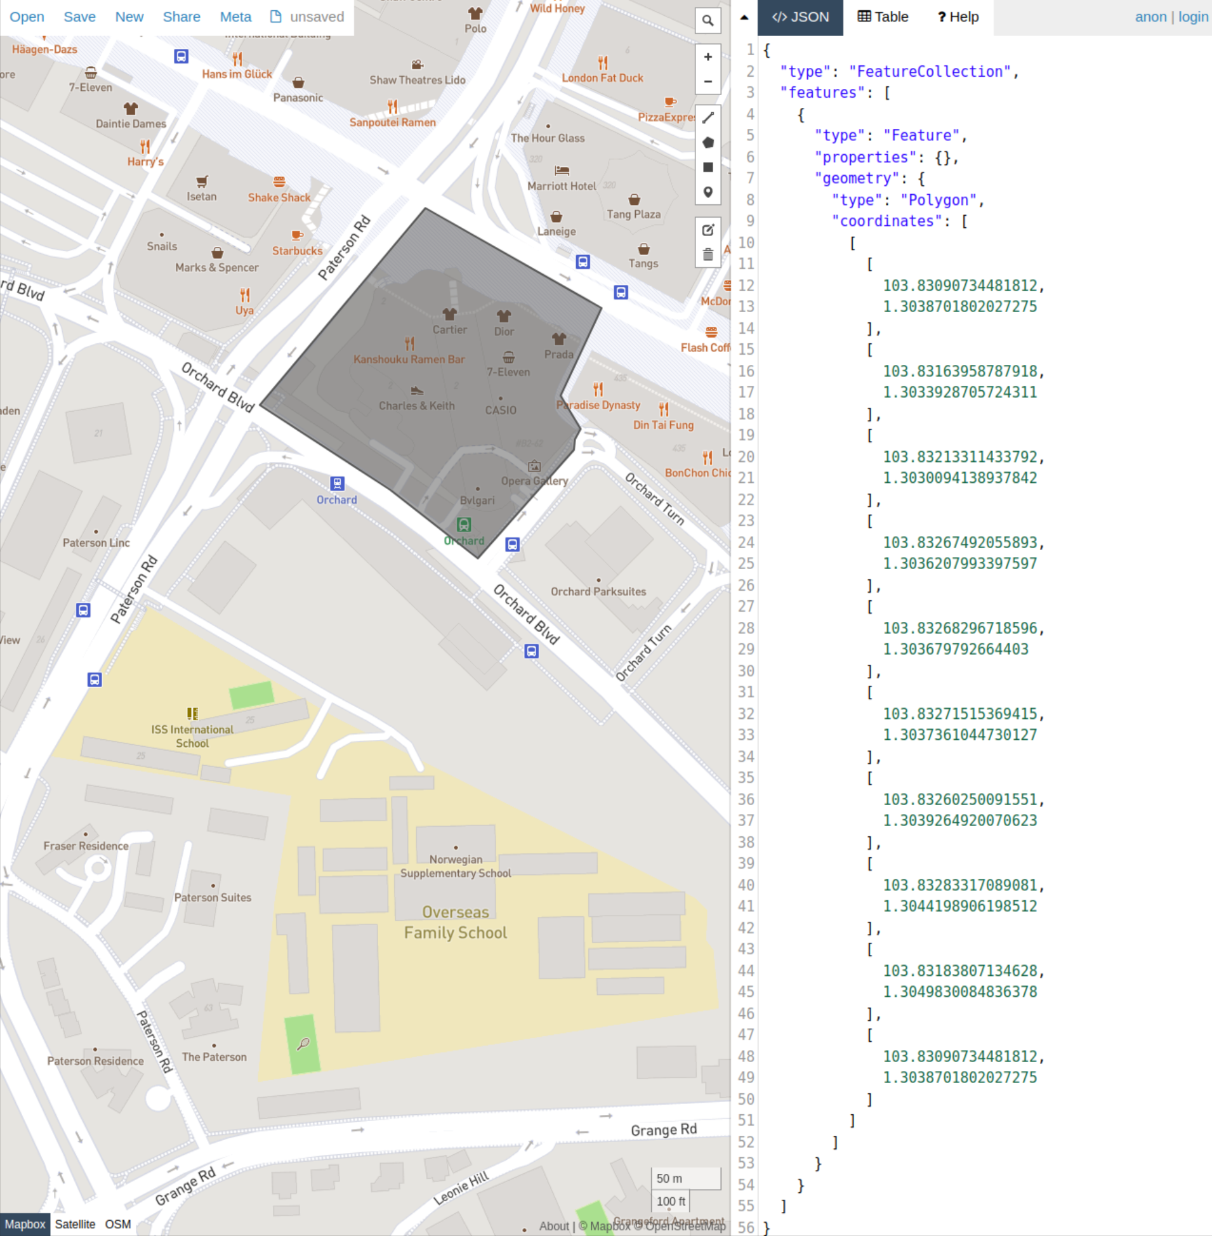Click coordinate 103.83163958787918 in the editor
The height and width of the screenshot is (1236, 1212).
point(960,371)
